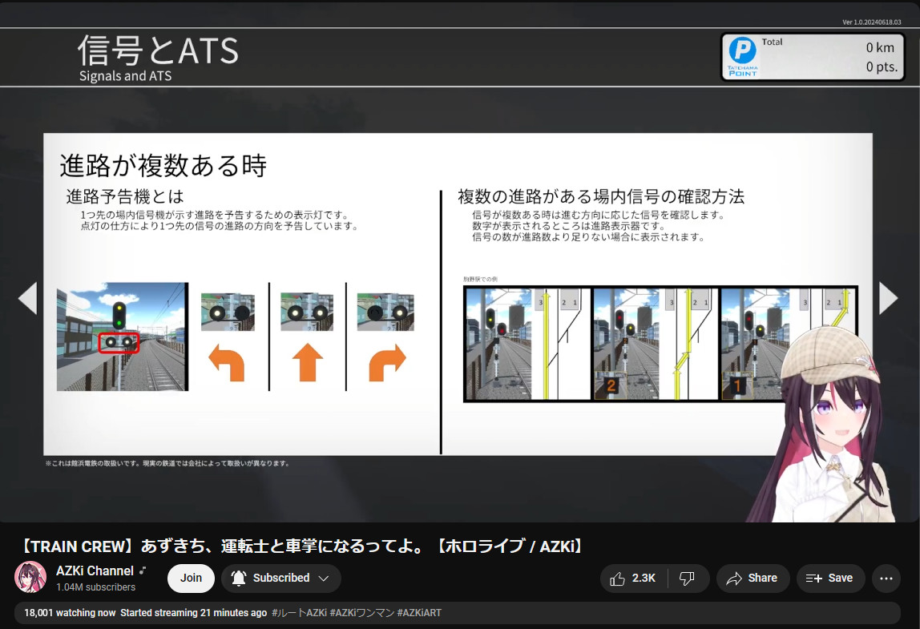Open the #AZKiART hashtag

tap(419, 612)
